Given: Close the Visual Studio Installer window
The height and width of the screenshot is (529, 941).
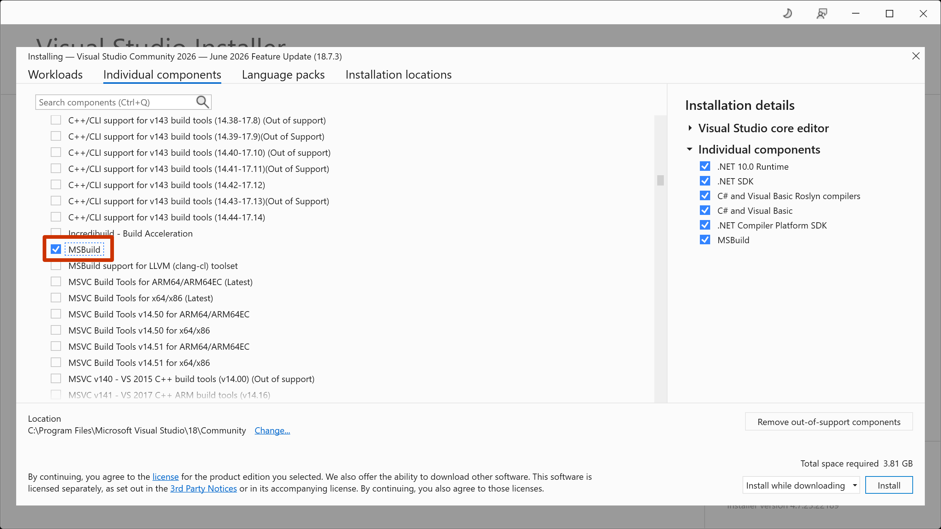Looking at the screenshot, I should click(x=923, y=14).
